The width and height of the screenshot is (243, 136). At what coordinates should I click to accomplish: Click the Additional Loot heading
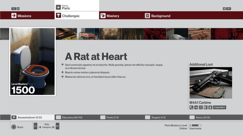pyautogui.click(x=201, y=64)
